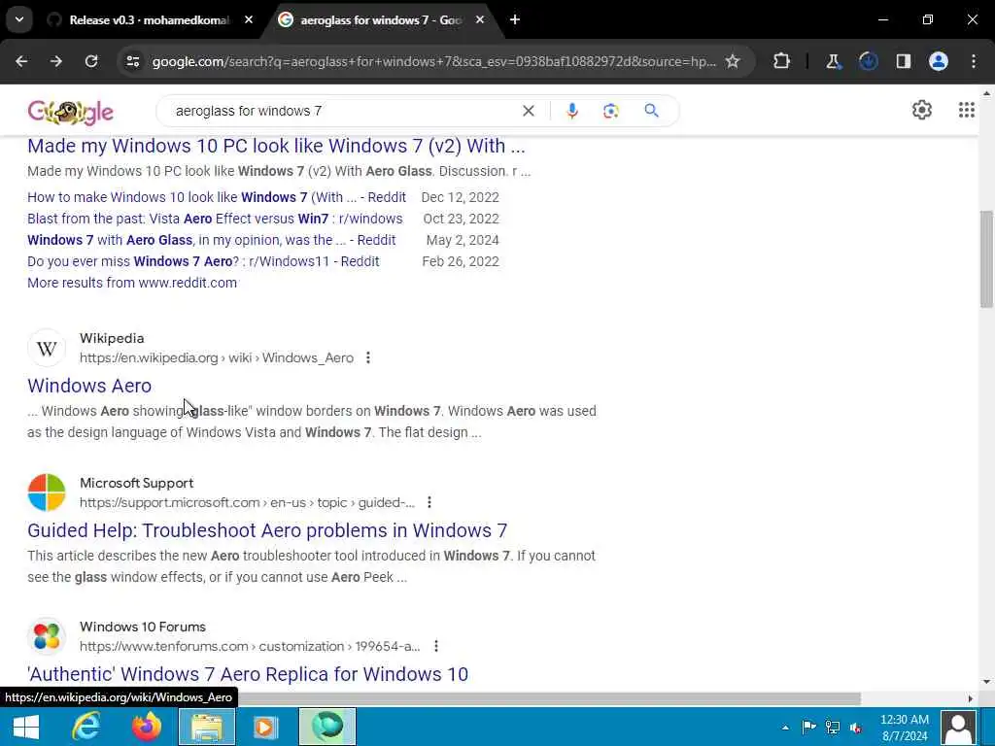Open more options for Wikipedia result
Viewport: 995px width, 746px height.
[x=368, y=357]
